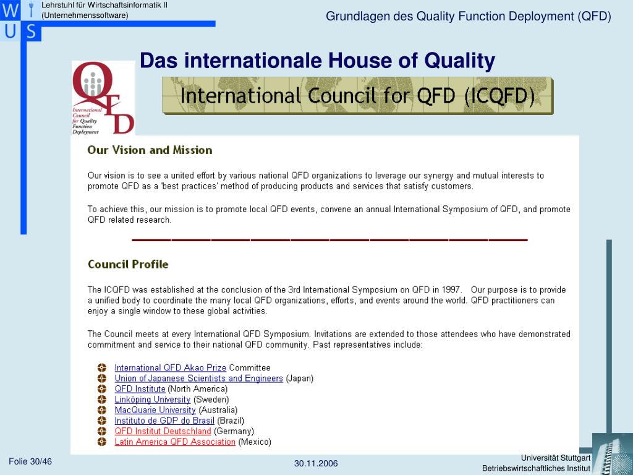Viewport: 633px width, 475px height.
Task: Click the '(North America)' label
Action: pyautogui.click(x=197, y=389)
